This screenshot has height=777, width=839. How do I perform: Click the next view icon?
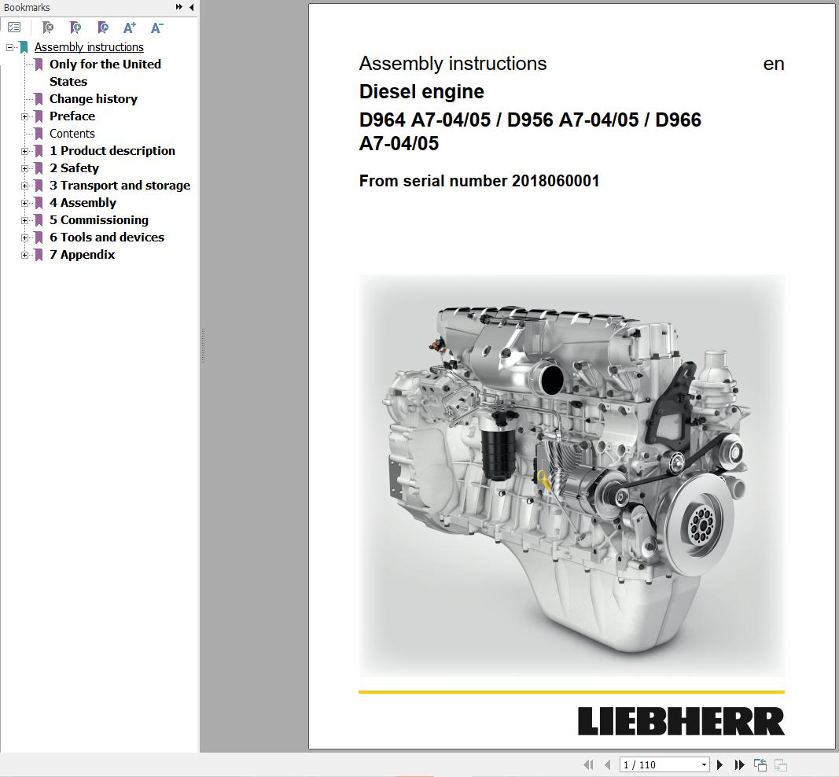click(781, 764)
